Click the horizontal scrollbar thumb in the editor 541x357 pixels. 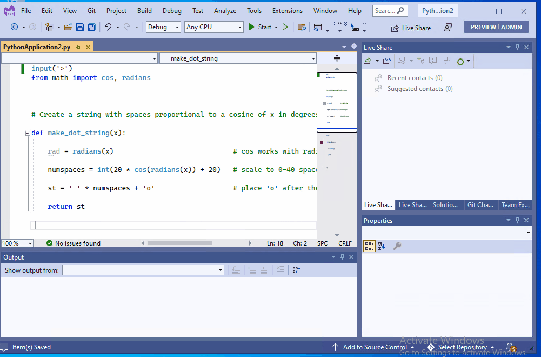point(180,243)
